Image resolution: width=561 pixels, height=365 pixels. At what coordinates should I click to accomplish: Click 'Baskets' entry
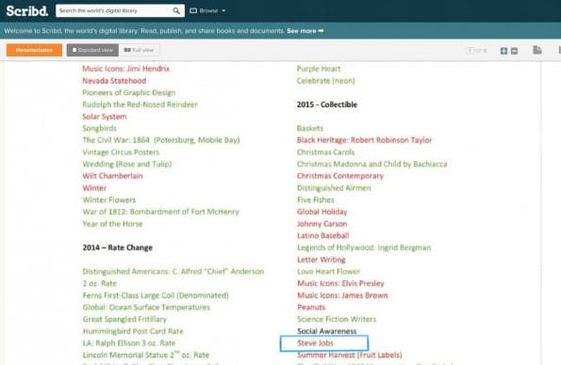point(310,128)
